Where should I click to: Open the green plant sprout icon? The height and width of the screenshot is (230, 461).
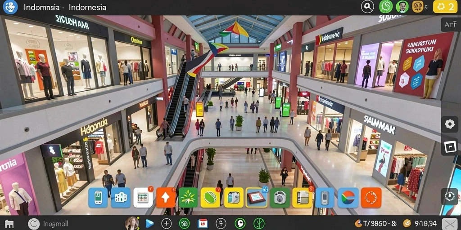pyautogui.click(x=188, y=198)
